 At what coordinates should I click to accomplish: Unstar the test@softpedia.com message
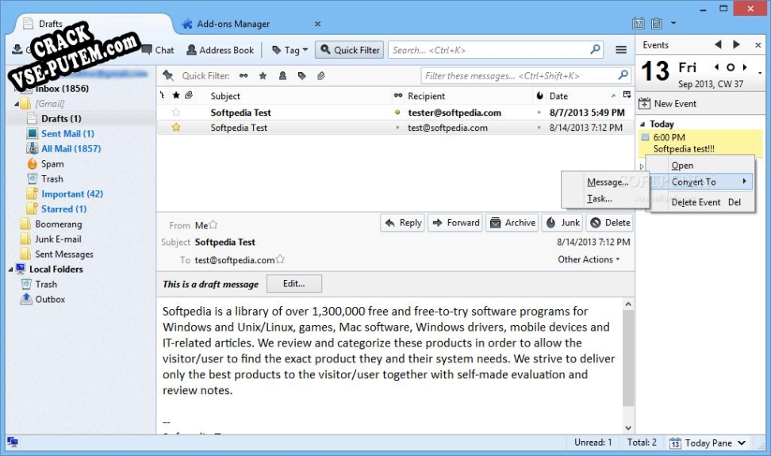point(176,128)
